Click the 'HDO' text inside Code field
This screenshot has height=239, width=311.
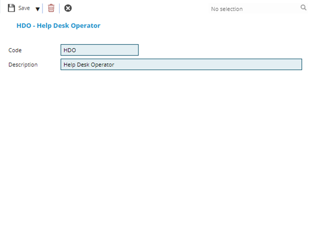click(70, 50)
